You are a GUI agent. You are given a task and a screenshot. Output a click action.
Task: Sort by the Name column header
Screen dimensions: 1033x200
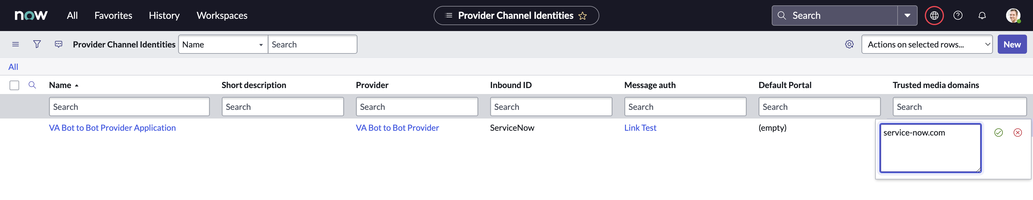(x=60, y=85)
